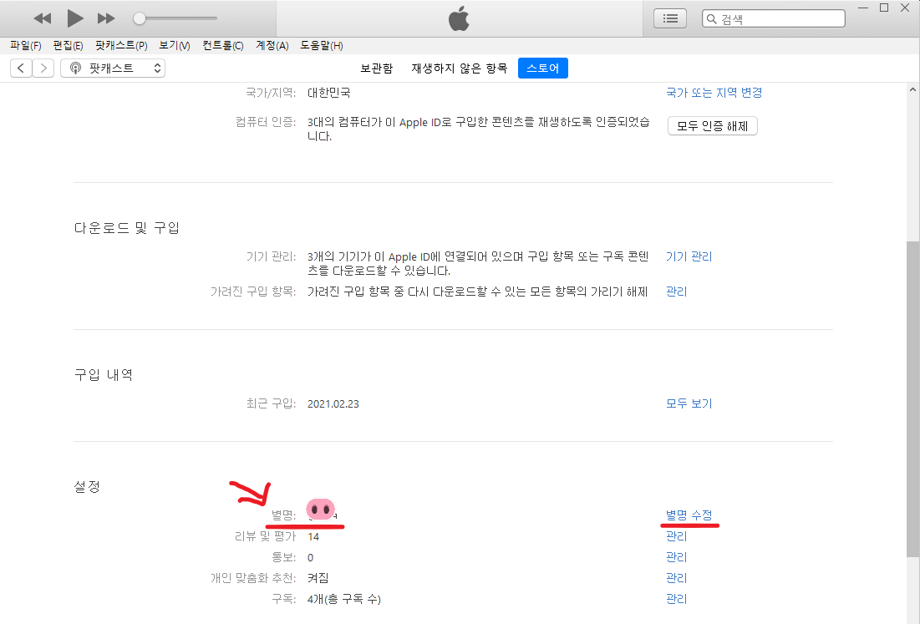Click 관리 in the 구독 row
The height and width of the screenshot is (624, 920).
click(677, 599)
